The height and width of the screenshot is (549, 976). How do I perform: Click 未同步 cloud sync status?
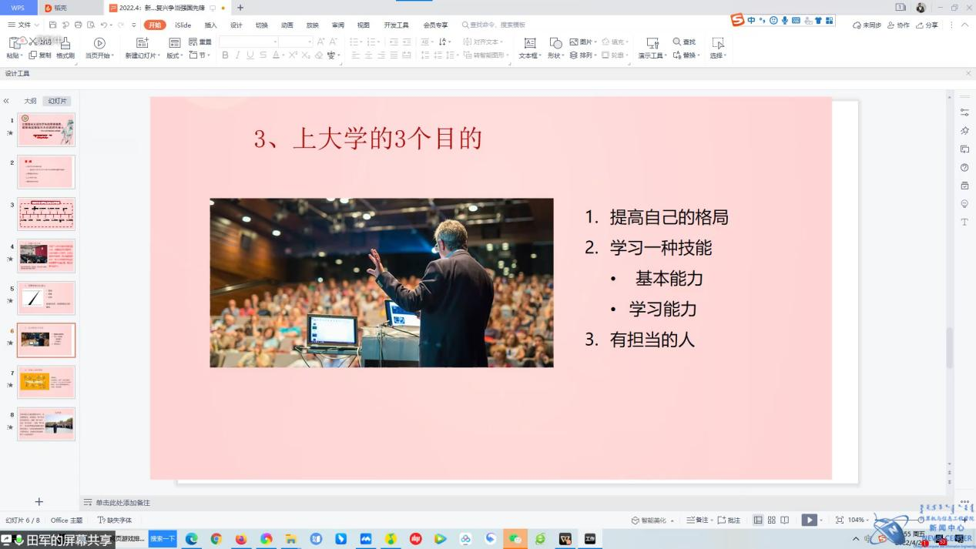click(x=867, y=25)
